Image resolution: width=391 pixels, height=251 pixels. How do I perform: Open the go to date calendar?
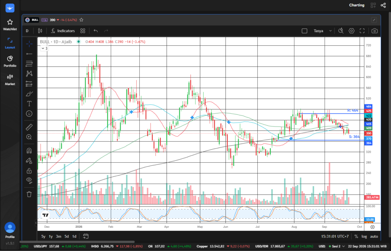click(86, 236)
